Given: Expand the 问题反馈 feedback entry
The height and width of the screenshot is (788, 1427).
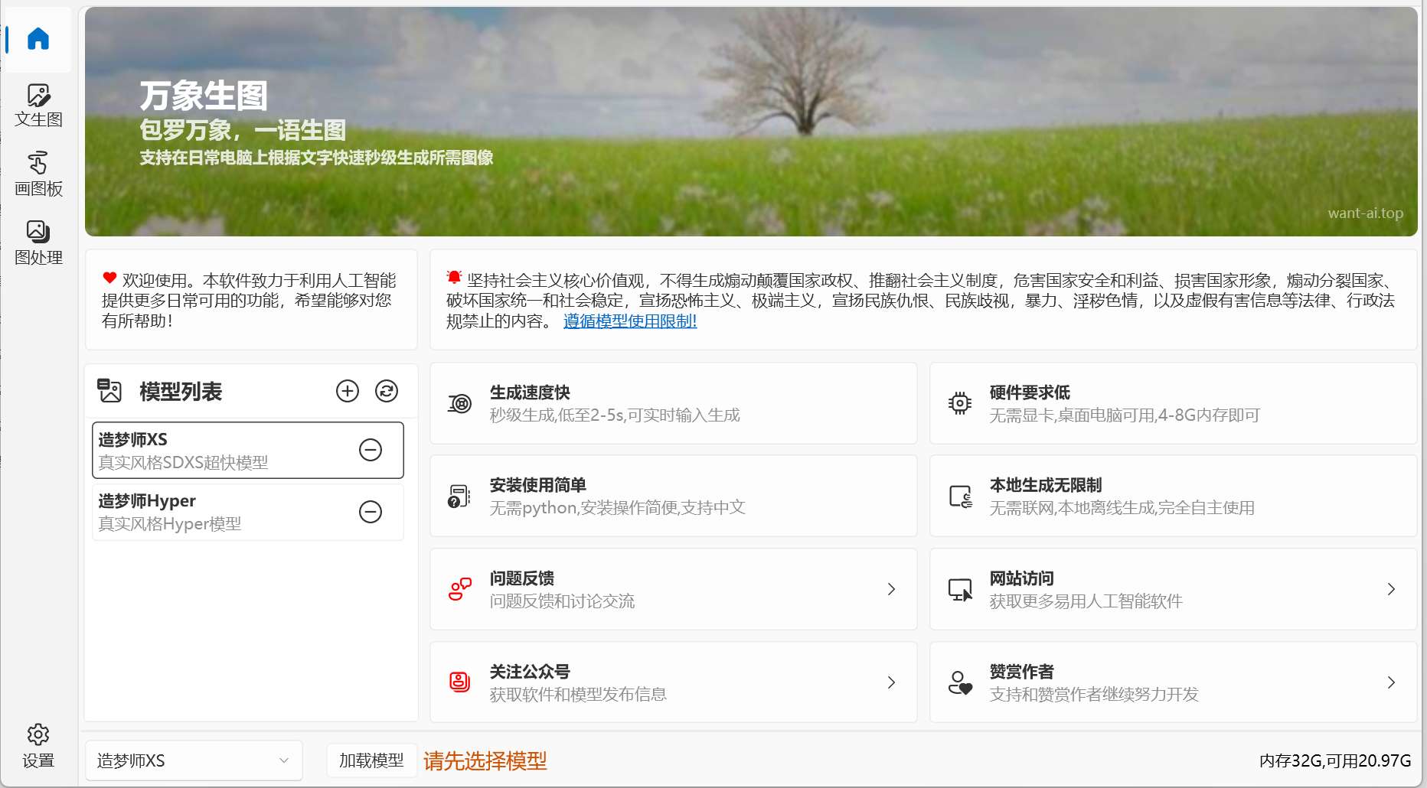Looking at the screenshot, I should click(673, 589).
